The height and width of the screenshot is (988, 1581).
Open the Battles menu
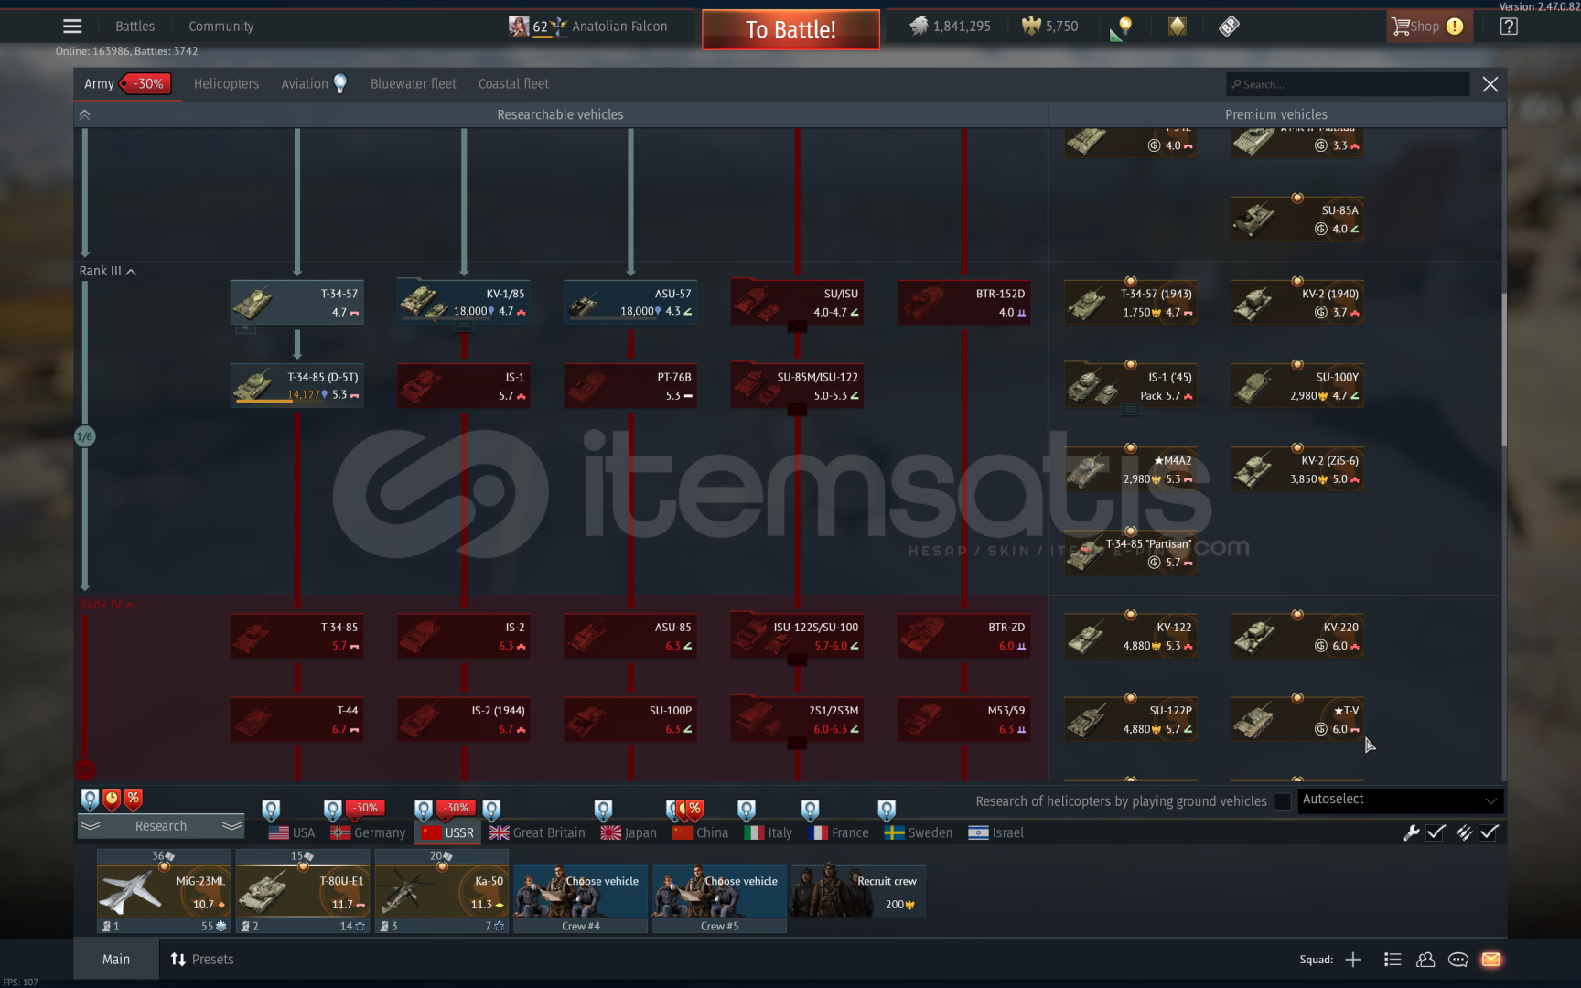(x=134, y=27)
